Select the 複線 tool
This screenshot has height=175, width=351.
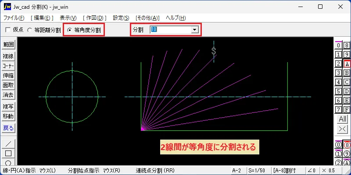click(8, 56)
